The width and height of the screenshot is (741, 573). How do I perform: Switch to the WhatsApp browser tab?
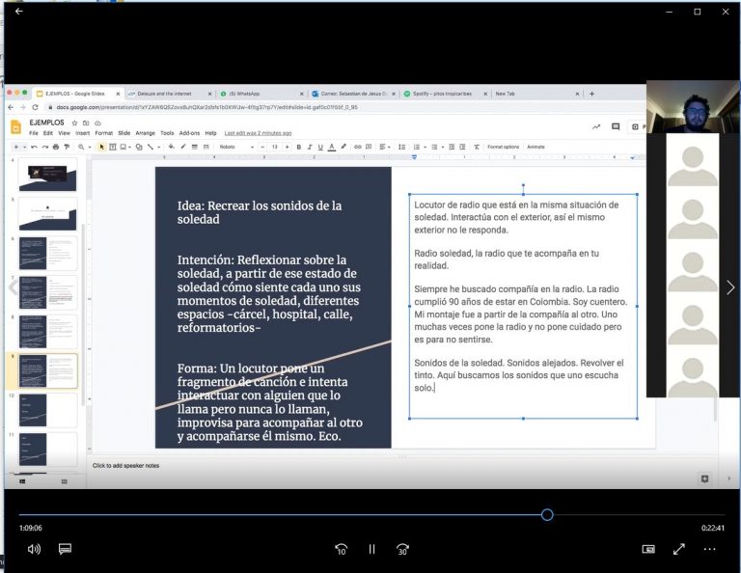[x=246, y=94]
